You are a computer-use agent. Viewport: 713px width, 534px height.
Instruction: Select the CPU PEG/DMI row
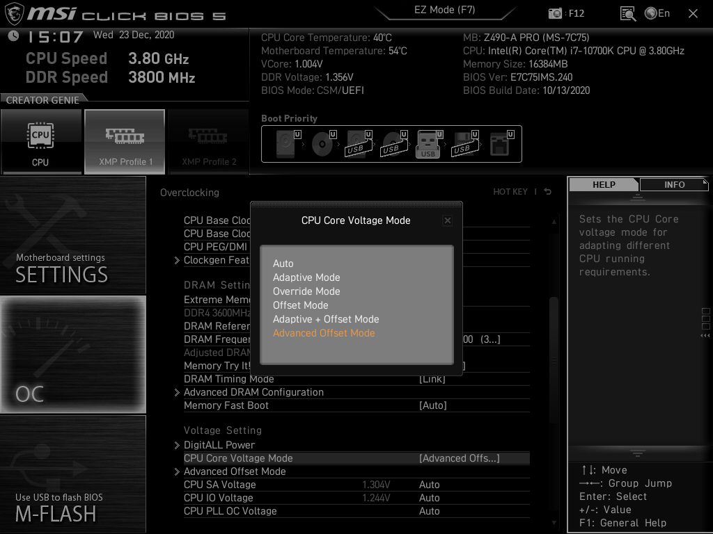coord(216,247)
